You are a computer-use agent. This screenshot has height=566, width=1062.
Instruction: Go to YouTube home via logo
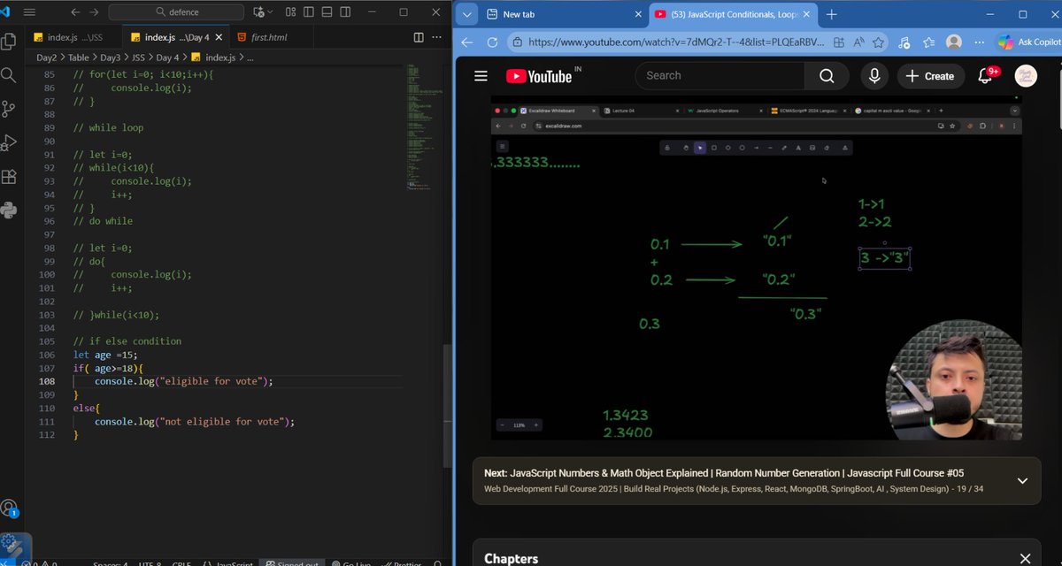[x=539, y=76]
